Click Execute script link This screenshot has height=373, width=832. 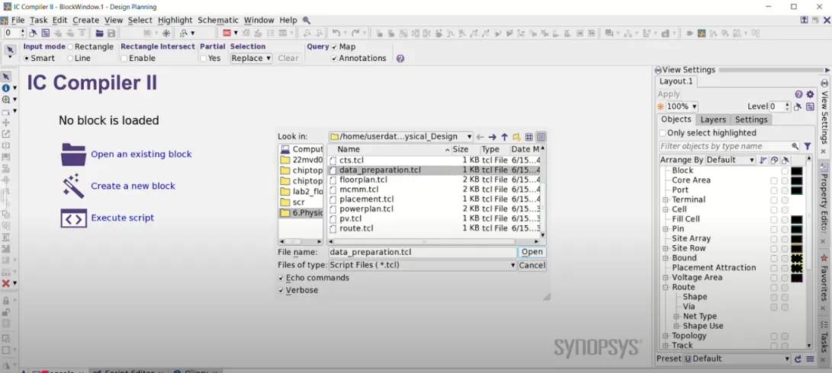coord(123,218)
